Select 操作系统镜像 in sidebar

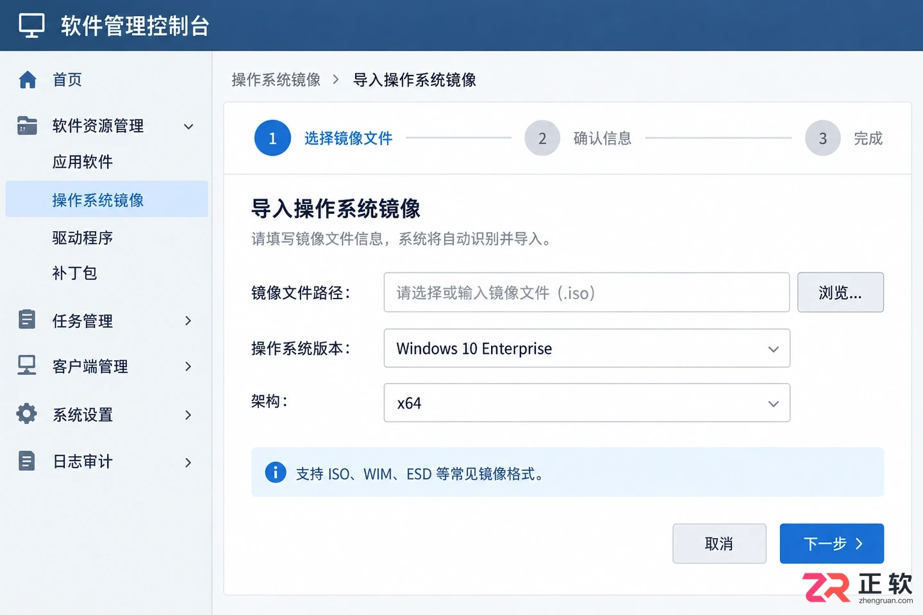tap(107, 199)
